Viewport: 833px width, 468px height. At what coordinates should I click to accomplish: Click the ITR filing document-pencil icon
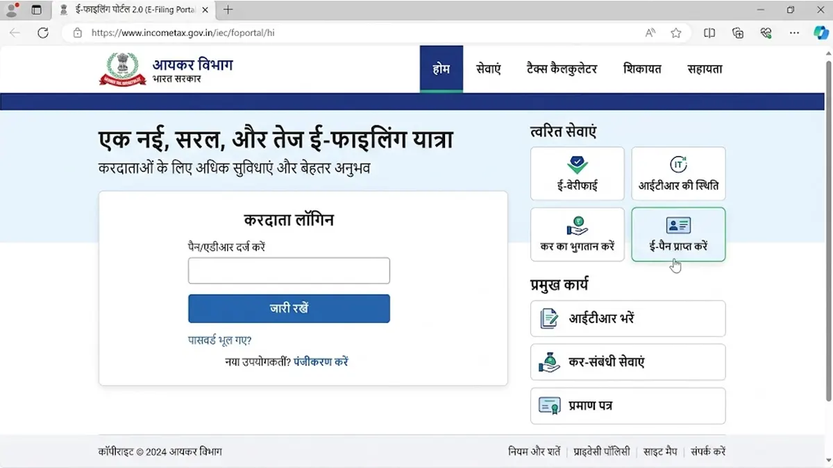click(x=550, y=319)
